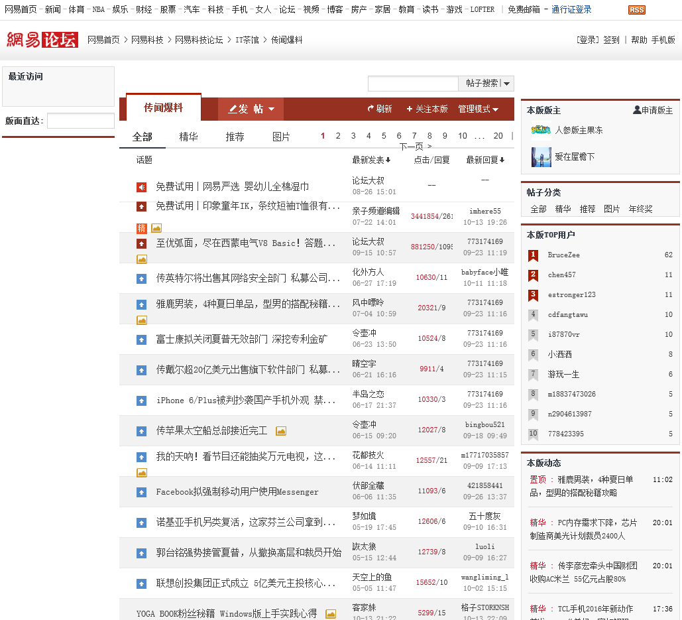This screenshot has height=620, width=682.
Task: Select the 推荐 posts tab
Action: point(235,137)
